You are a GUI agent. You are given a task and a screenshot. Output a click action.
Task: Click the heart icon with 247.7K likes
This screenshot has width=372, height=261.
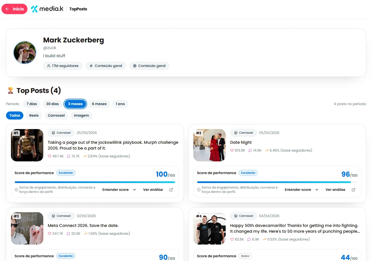click(50, 234)
